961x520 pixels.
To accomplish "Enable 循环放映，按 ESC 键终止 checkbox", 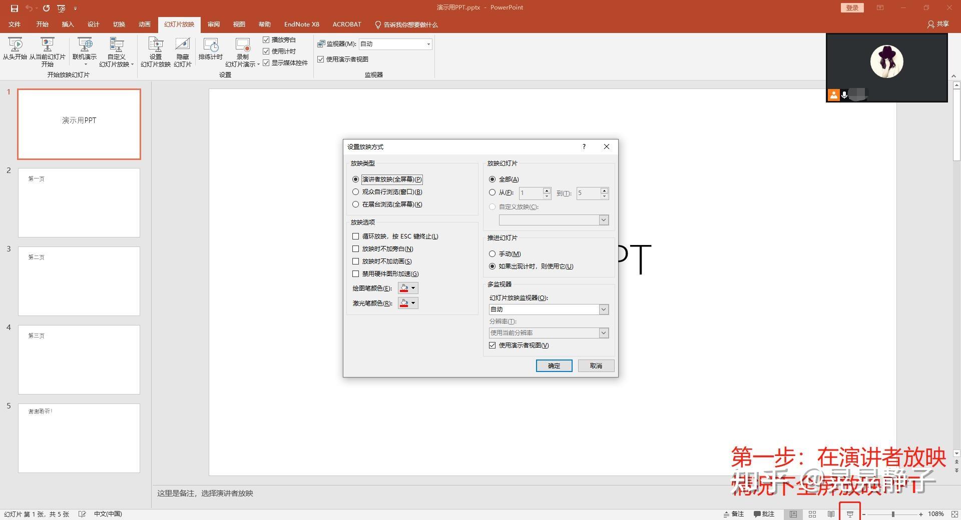I will pos(356,236).
